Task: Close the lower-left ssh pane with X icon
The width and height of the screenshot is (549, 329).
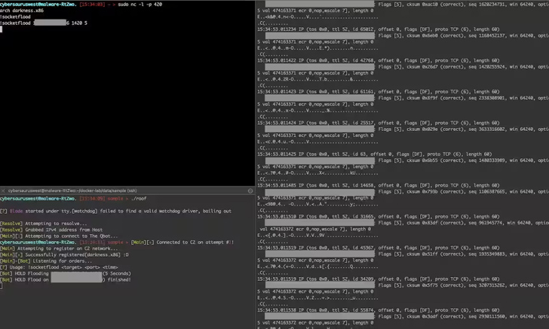Action: coord(3,191)
